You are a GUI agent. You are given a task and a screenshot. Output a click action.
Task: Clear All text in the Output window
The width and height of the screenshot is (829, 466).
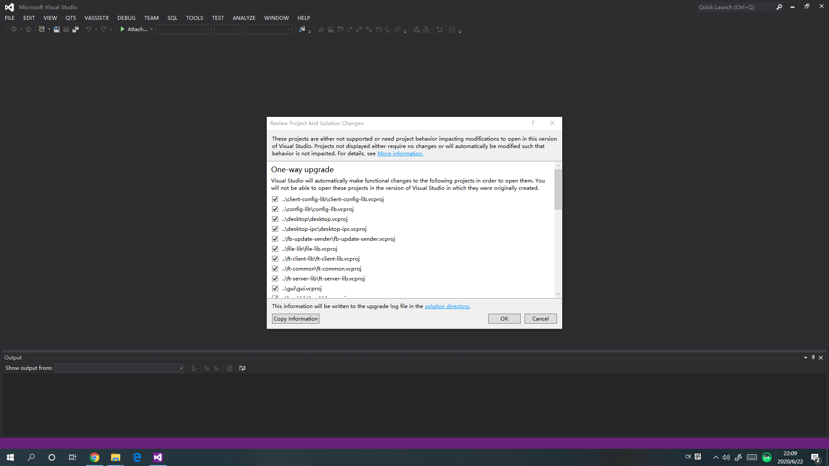pos(229,368)
